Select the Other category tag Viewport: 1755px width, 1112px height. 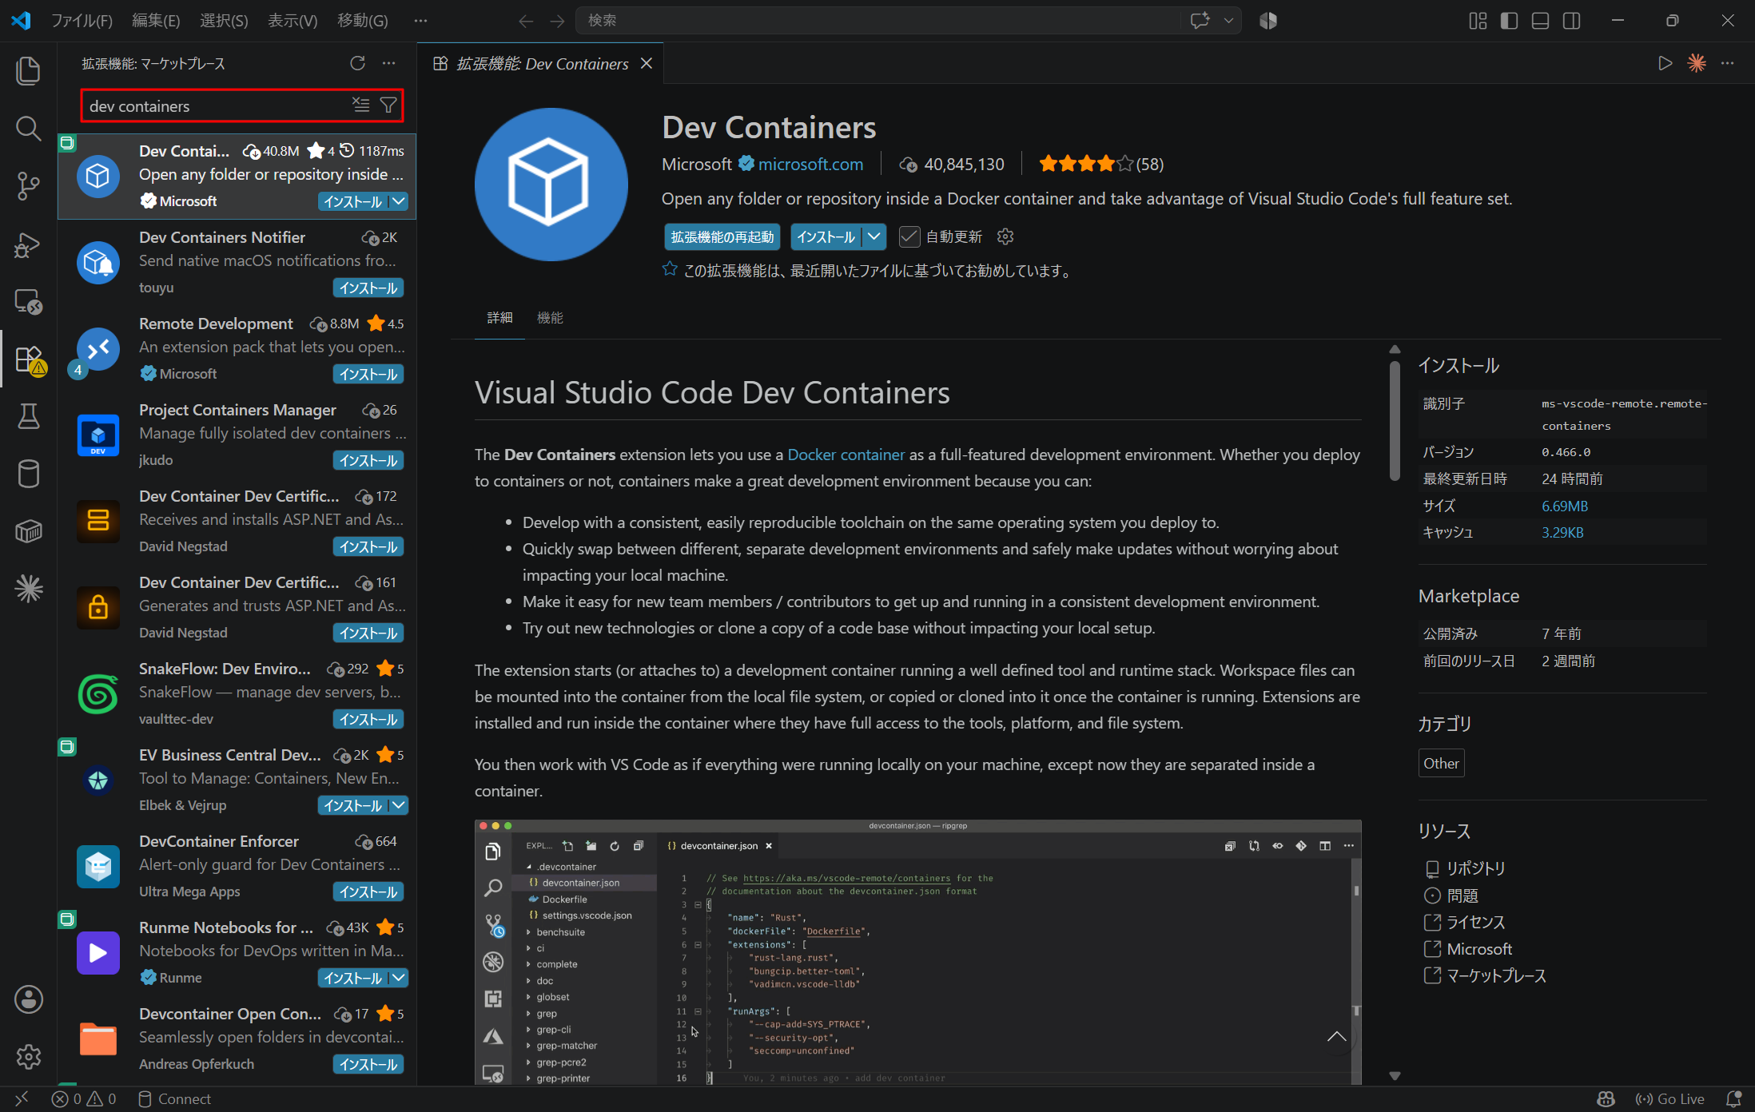pos(1441,764)
